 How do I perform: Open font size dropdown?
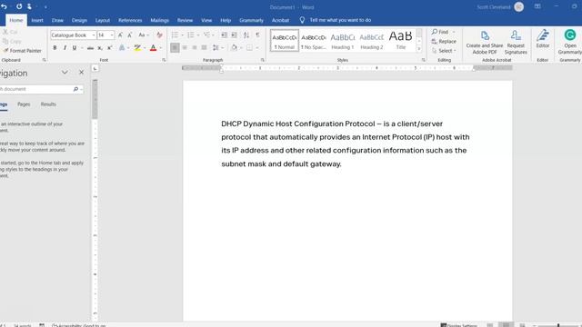112,35
